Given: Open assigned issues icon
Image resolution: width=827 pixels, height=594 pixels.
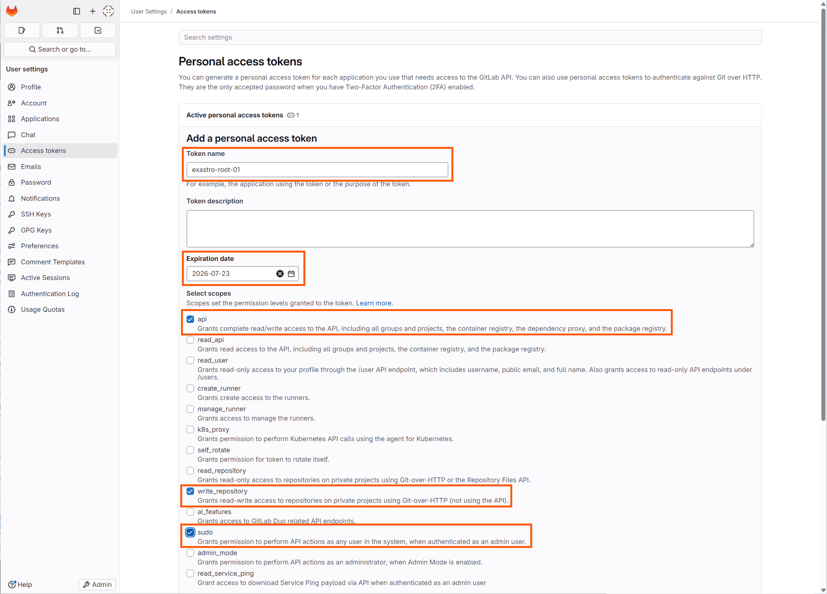Looking at the screenshot, I should pyautogui.click(x=22, y=30).
